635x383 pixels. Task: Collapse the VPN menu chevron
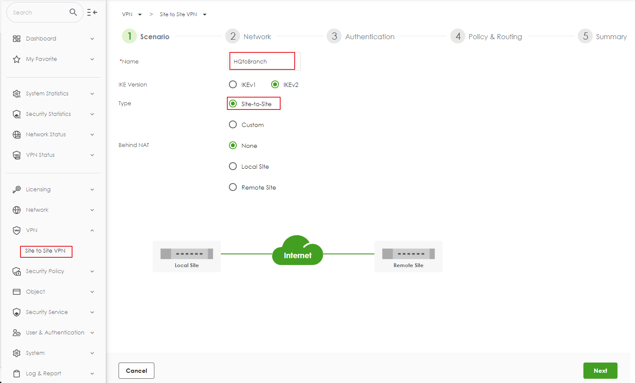click(x=92, y=230)
